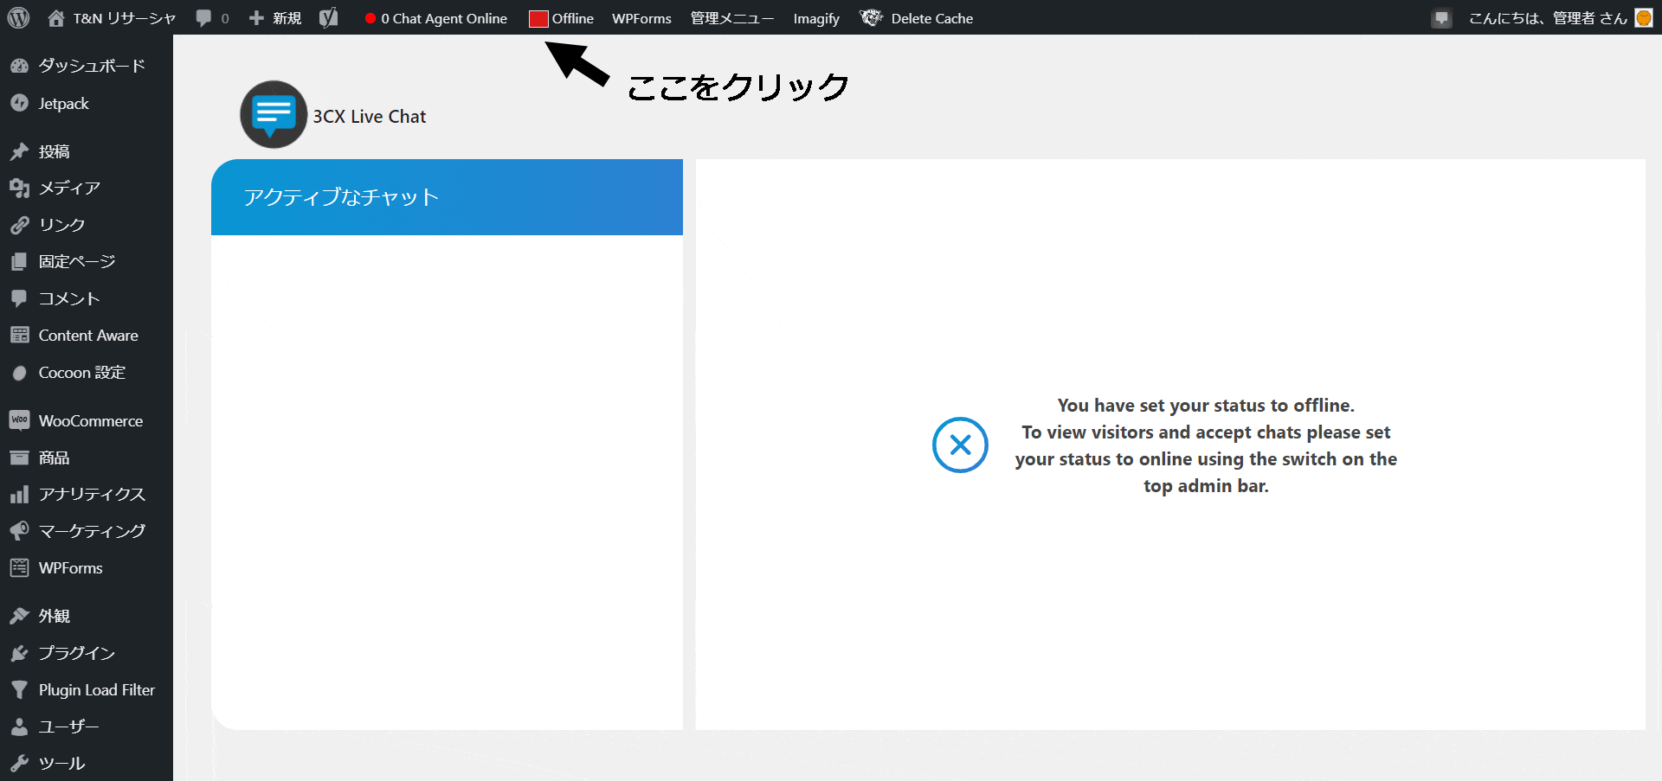Click the blue X circle offline icon

pos(960,445)
